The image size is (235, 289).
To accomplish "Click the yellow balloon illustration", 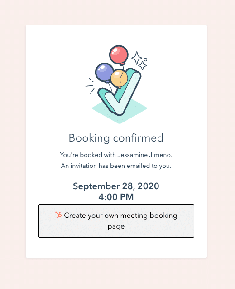I will click(x=119, y=78).
